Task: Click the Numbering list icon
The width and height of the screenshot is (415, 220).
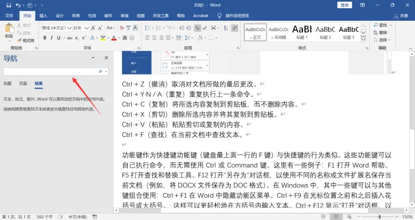Action: coord(158,28)
